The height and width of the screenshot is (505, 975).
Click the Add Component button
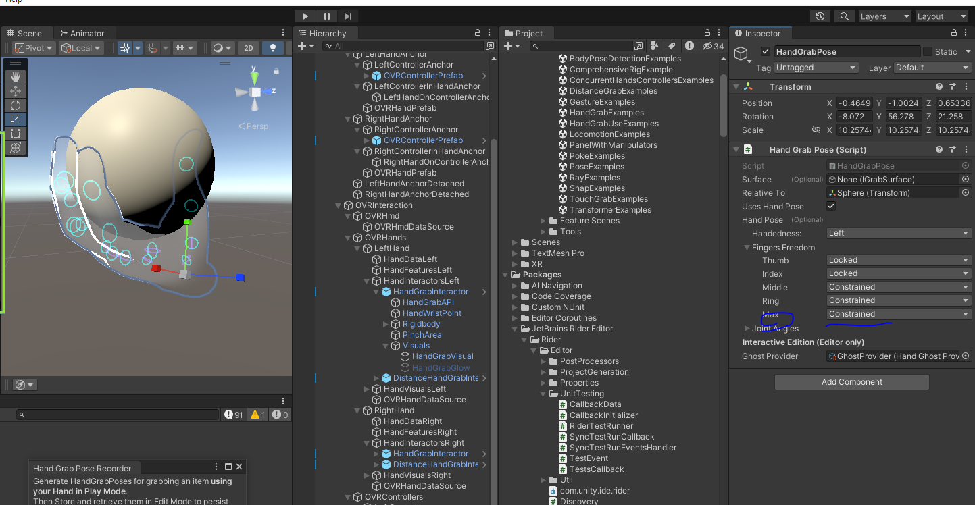[851, 382]
